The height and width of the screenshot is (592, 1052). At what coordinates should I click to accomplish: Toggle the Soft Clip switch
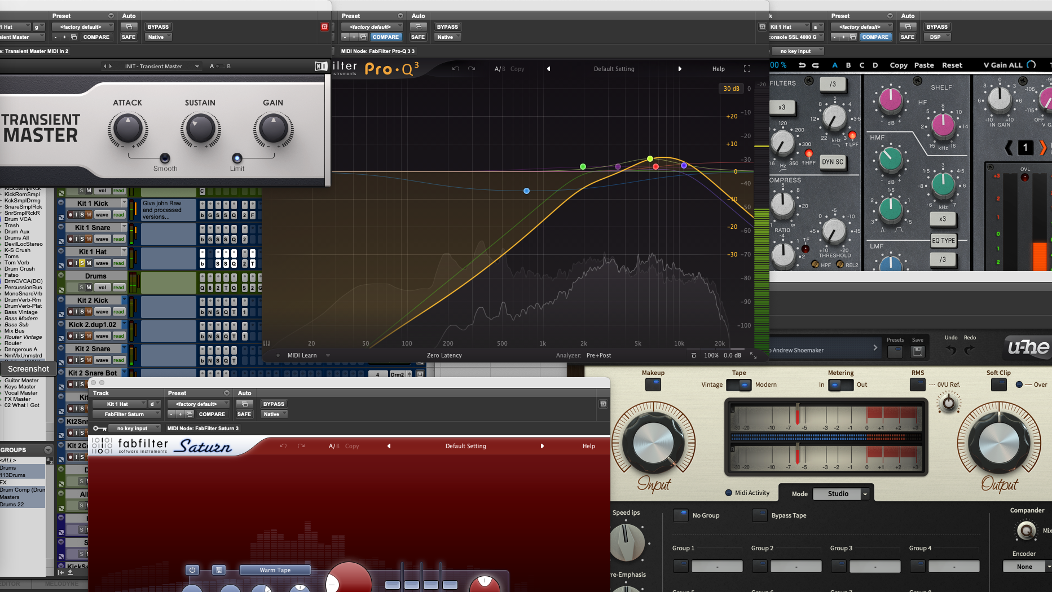998,385
